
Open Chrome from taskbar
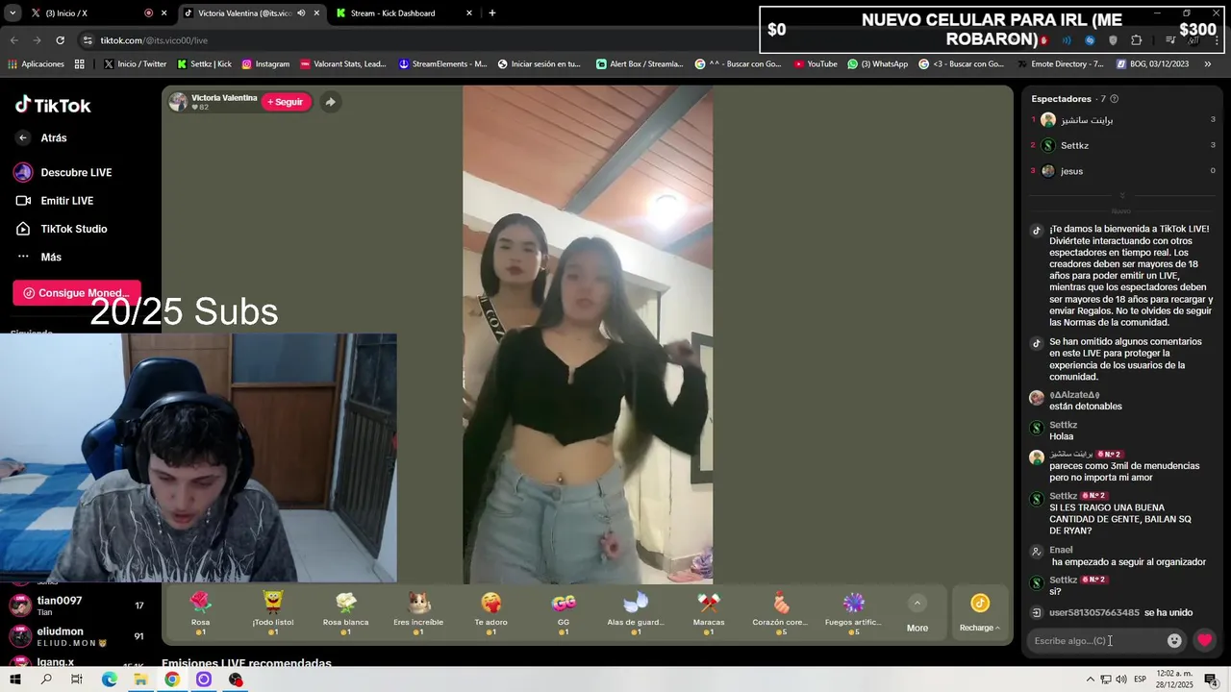(172, 680)
